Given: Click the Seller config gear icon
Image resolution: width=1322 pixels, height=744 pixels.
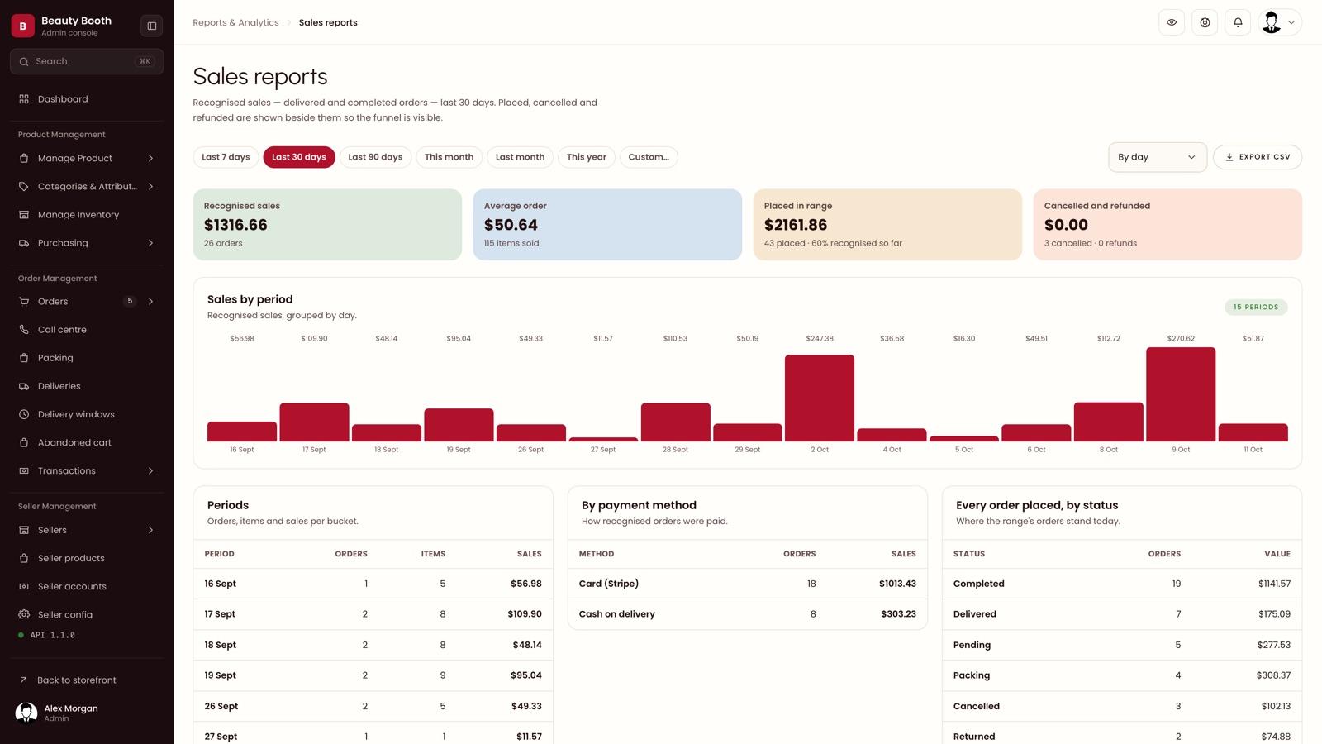Looking at the screenshot, I should click(24, 614).
